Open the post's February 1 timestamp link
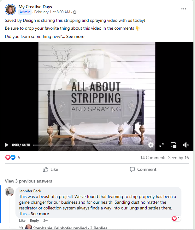Viewport: 195px width, 230px height. tap(52, 12)
